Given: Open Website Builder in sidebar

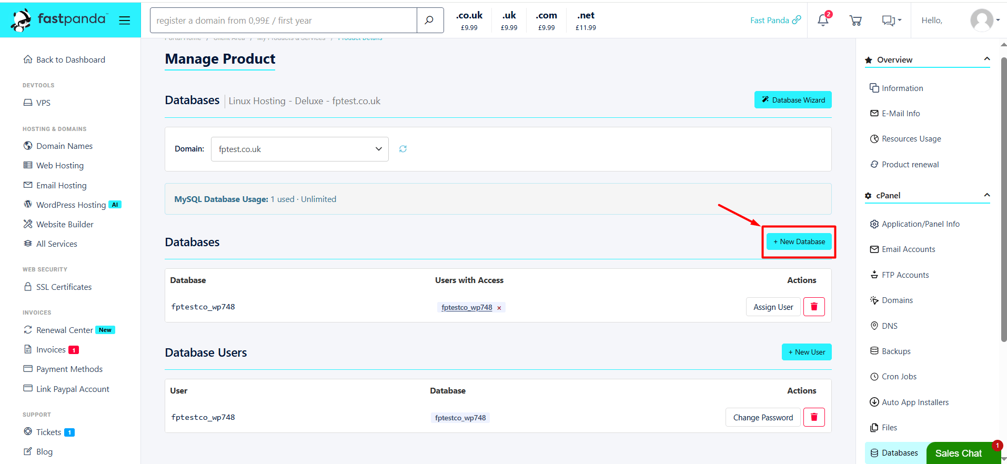Looking at the screenshot, I should (x=58, y=224).
